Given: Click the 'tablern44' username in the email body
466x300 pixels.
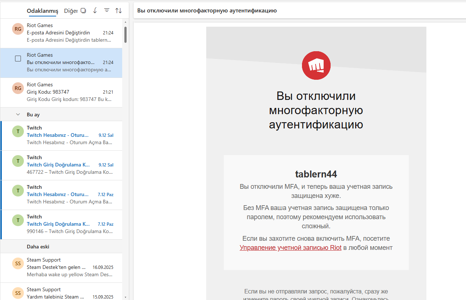Looking at the screenshot, I should pyautogui.click(x=316, y=174).
